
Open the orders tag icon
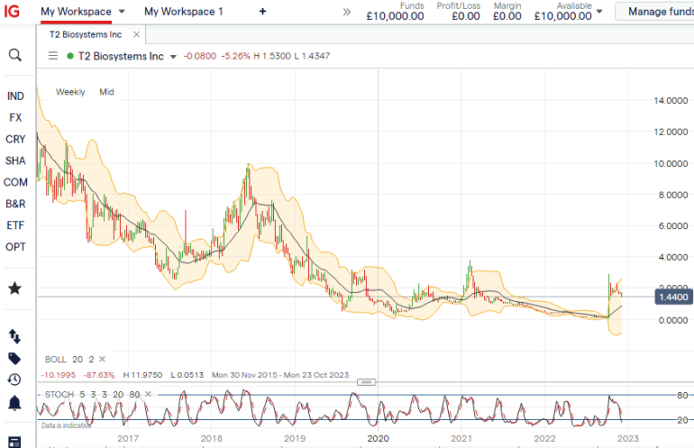pyautogui.click(x=15, y=358)
